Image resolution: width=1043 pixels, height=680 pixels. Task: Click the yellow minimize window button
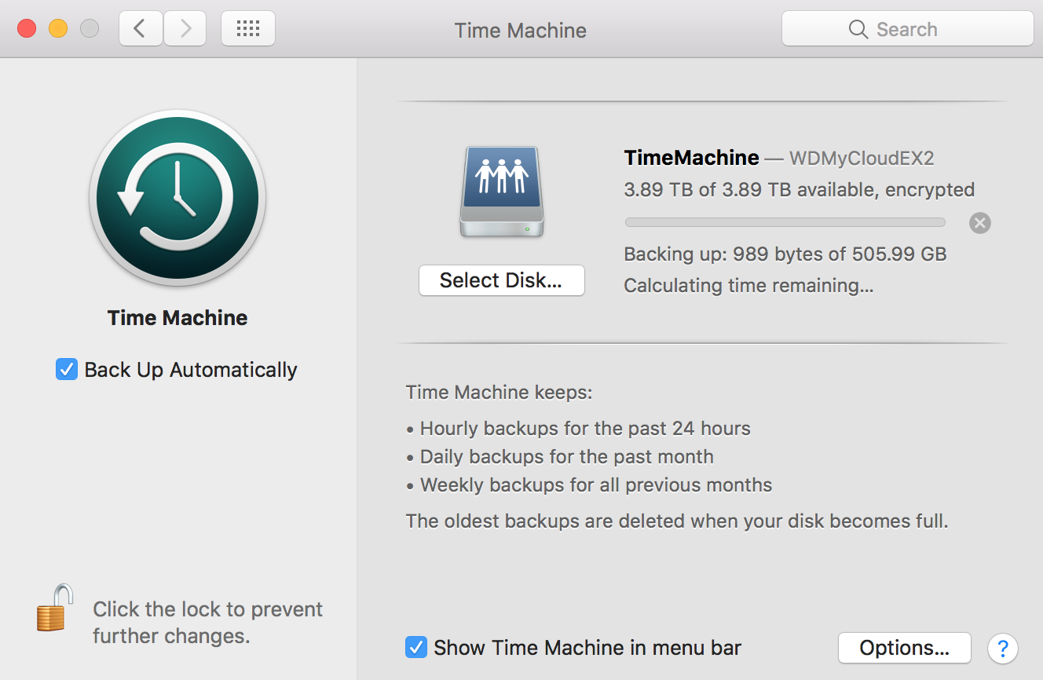point(58,29)
